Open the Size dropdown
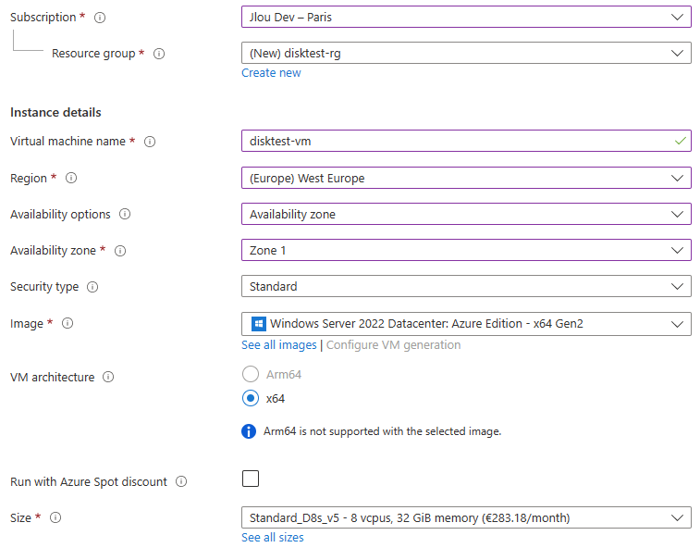This screenshot has height=560, width=700. 466,517
